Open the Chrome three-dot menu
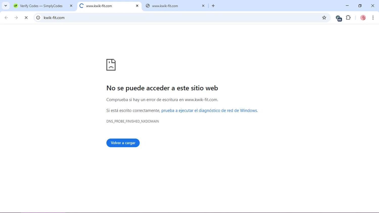379x213 pixels. click(373, 18)
